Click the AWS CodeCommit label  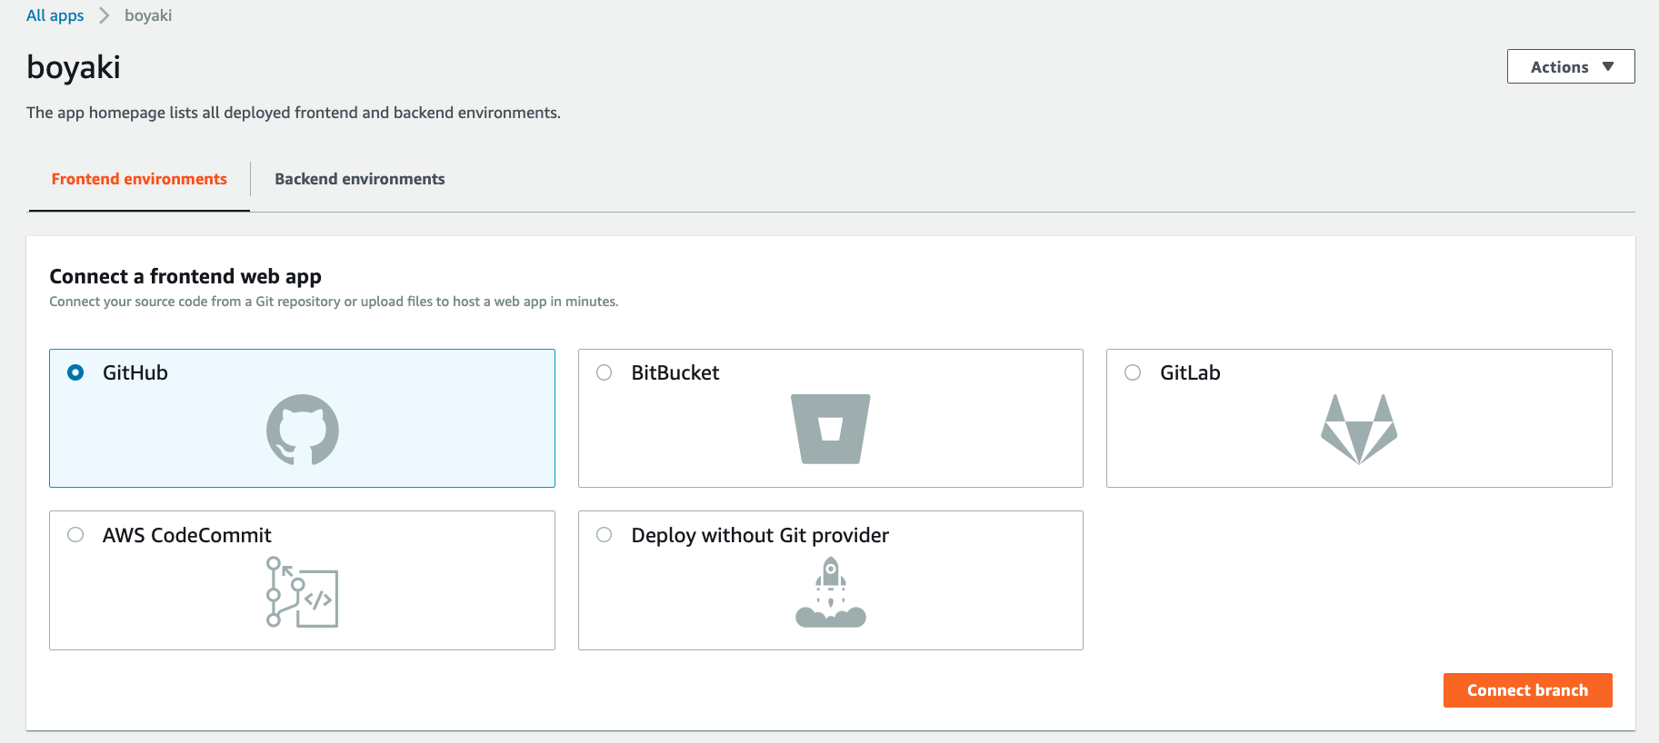[x=187, y=535]
